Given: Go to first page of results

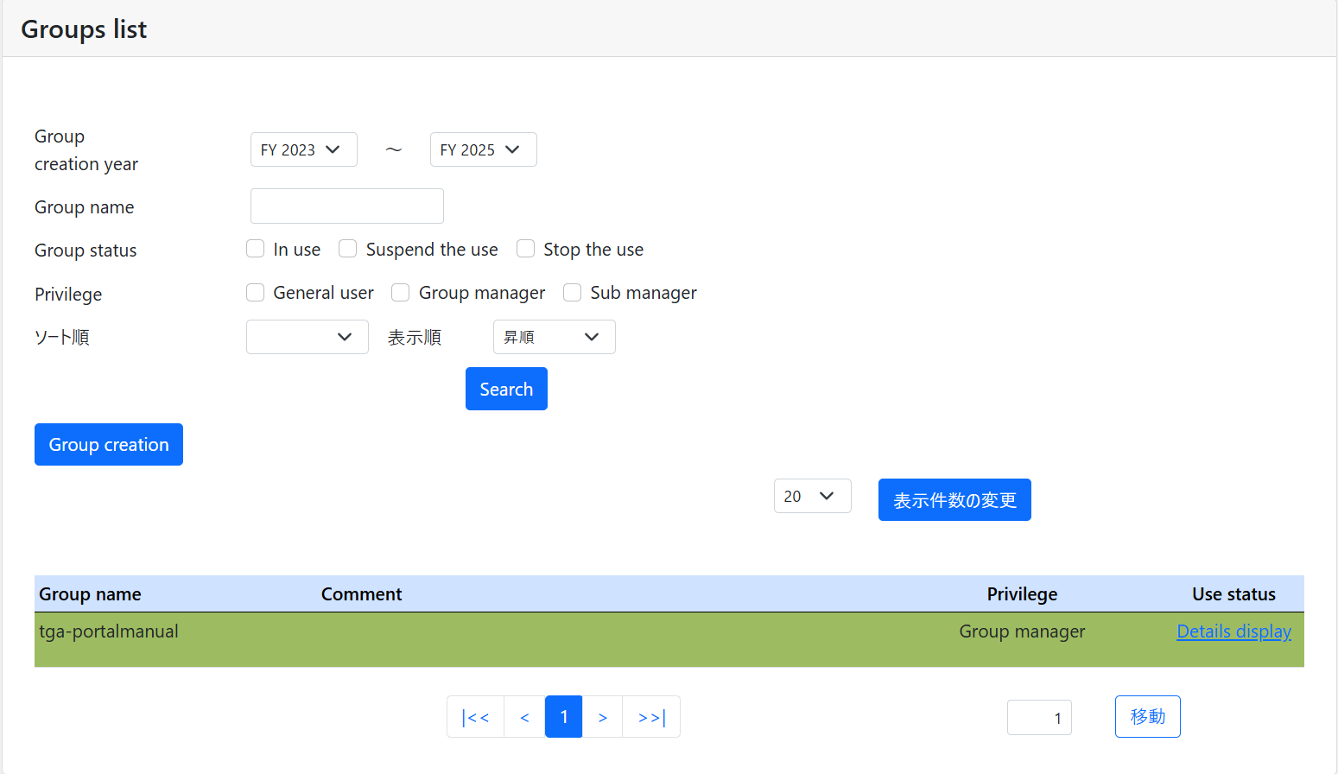Looking at the screenshot, I should pyautogui.click(x=475, y=717).
